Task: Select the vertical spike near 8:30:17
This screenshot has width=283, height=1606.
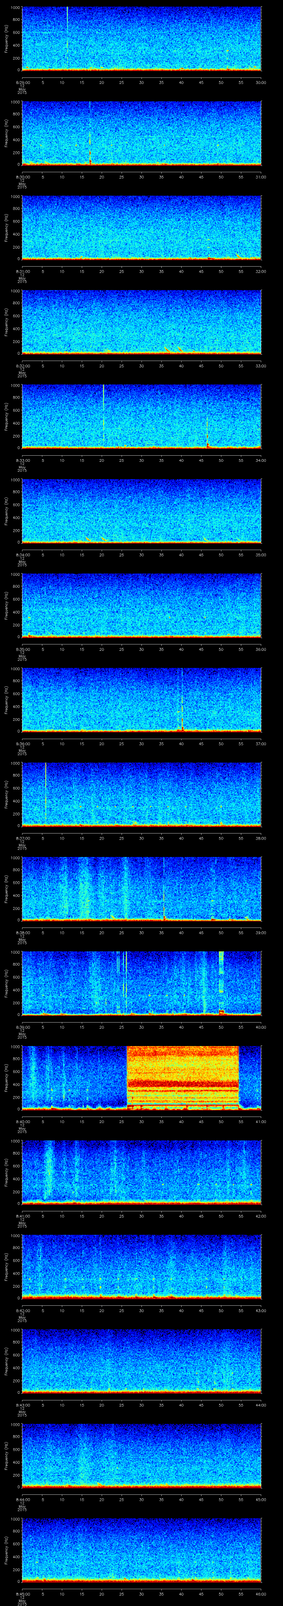Action: pos(90,134)
